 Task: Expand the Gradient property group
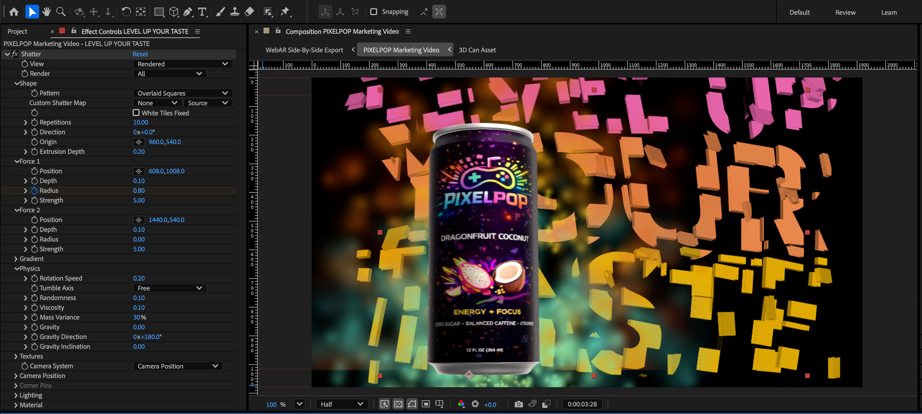pos(16,259)
